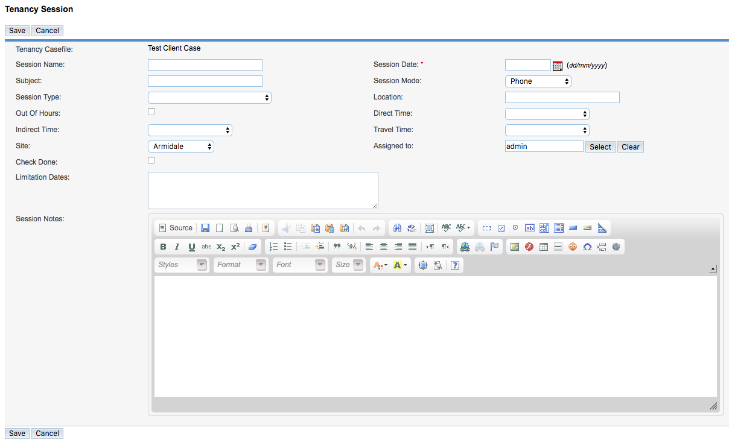
Task: Open the Session Mode dropdown showing Phone
Action: 538,81
